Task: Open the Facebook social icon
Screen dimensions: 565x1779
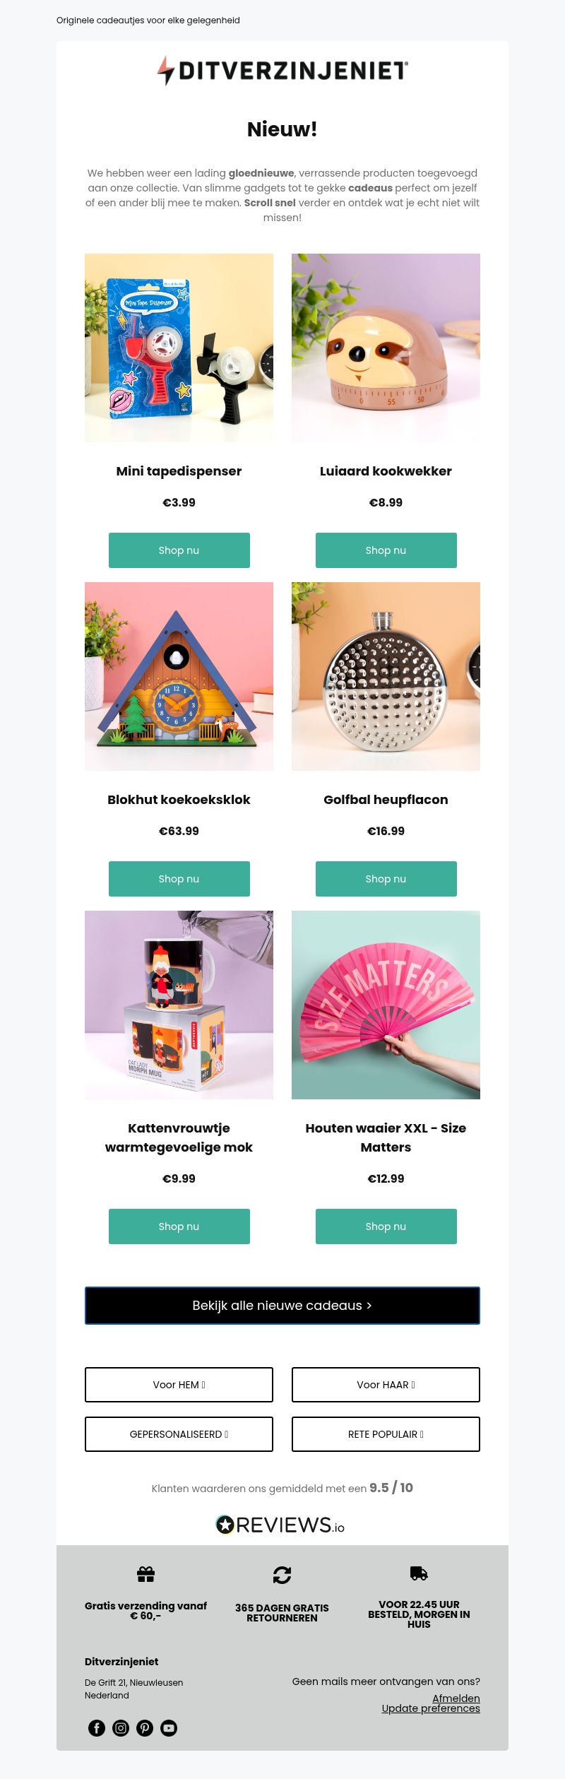Action: click(97, 1728)
